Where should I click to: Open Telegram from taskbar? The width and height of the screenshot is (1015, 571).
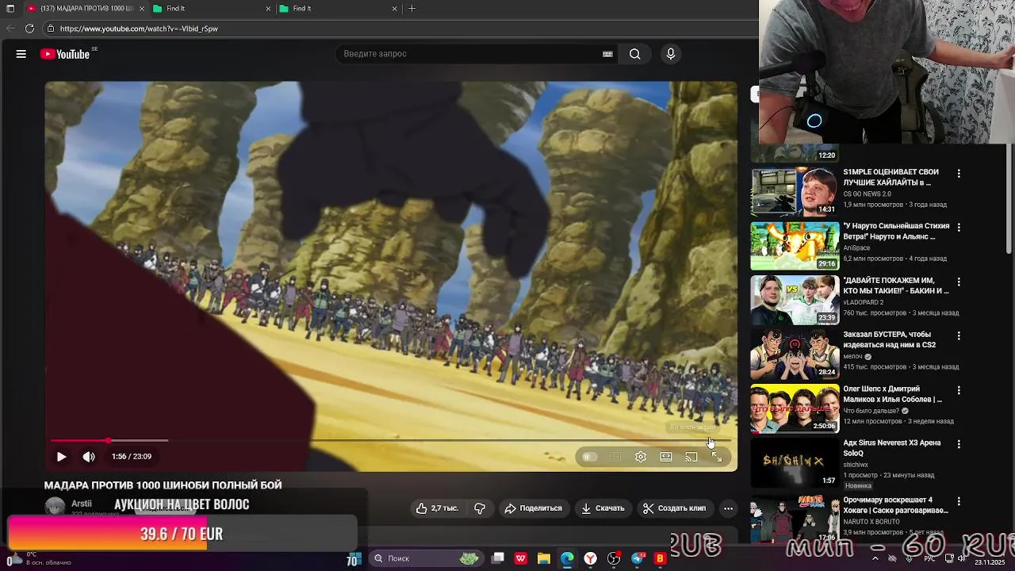(x=638, y=559)
